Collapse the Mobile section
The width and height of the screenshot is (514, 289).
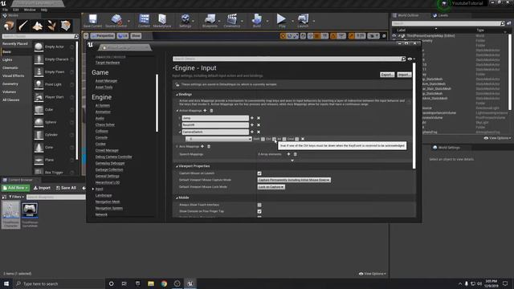177,198
